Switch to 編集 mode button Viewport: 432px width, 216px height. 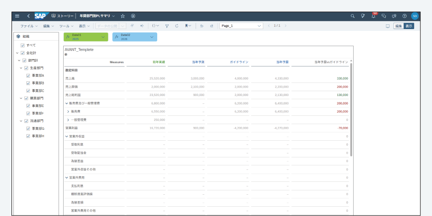click(398, 26)
